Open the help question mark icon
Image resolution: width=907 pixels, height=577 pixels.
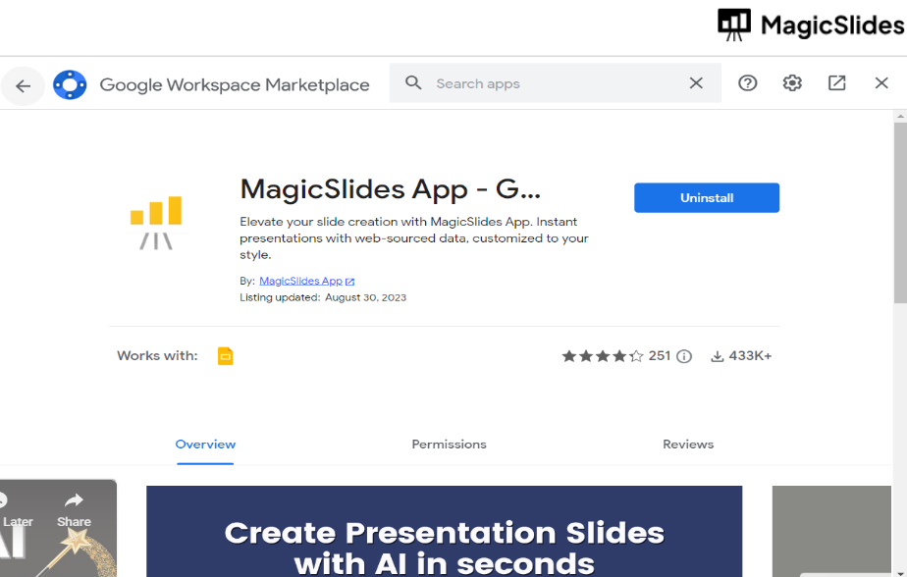click(x=747, y=83)
